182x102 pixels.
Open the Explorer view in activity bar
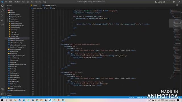point(2,6)
